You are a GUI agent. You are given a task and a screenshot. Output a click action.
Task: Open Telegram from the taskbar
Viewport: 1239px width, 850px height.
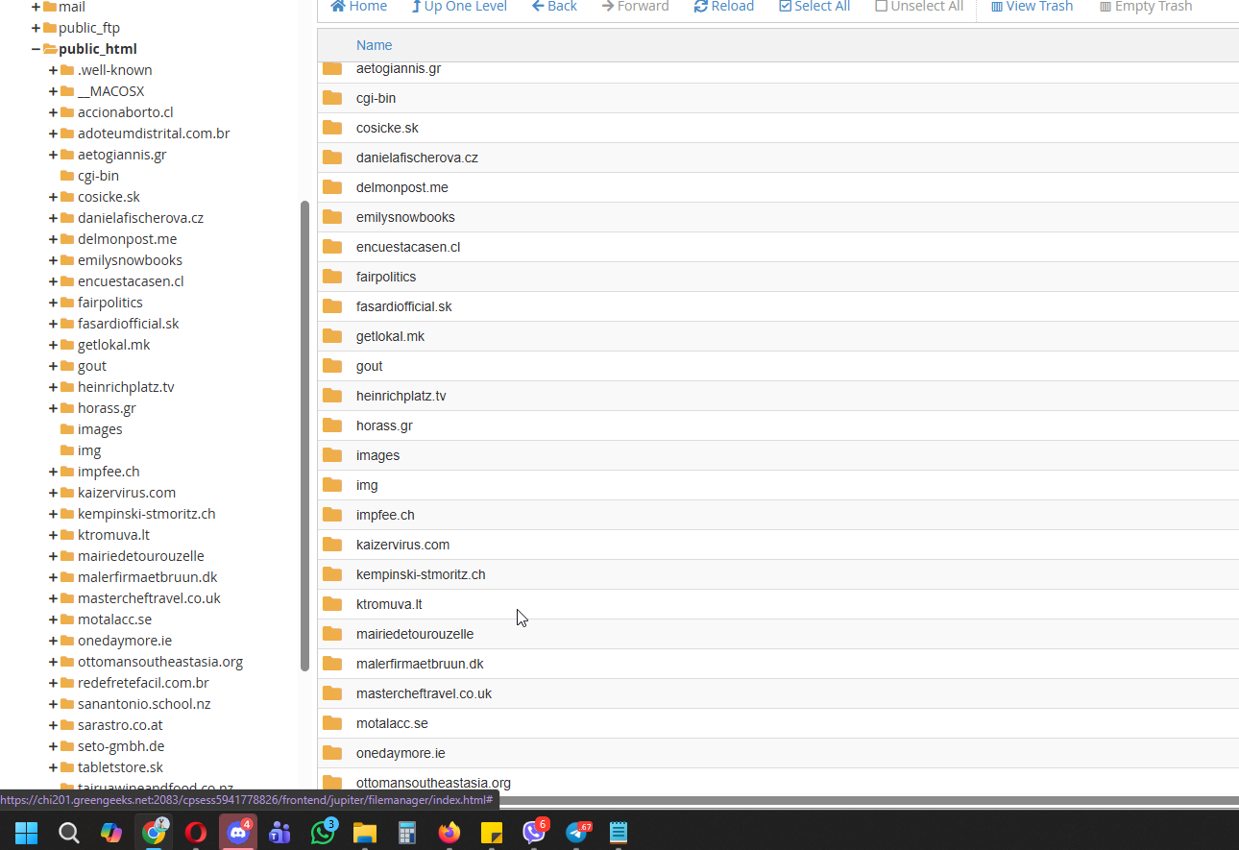tap(577, 832)
